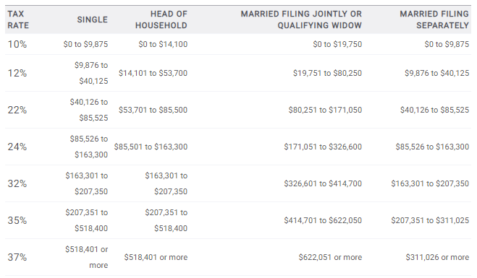477x278 pixels.
Task: Select the 10% tax rate cell
Action: [17, 44]
